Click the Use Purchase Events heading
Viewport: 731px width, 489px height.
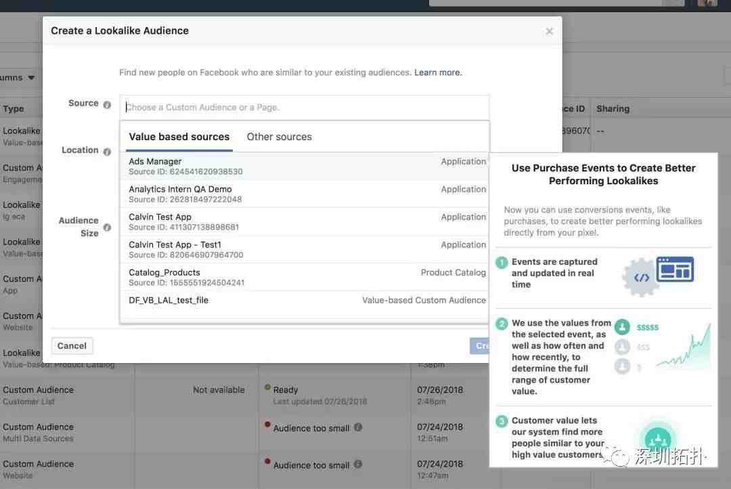point(603,175)
